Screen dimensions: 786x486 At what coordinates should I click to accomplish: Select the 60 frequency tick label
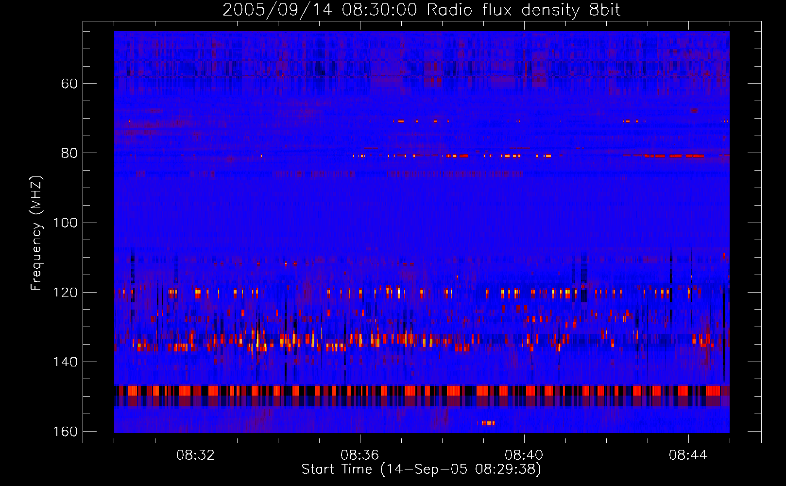(69, 84)
